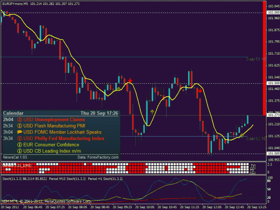The image size is (280, 210).
Task: Click the 3h04 countdown in the calendar
Action: (x=8, y=132)
